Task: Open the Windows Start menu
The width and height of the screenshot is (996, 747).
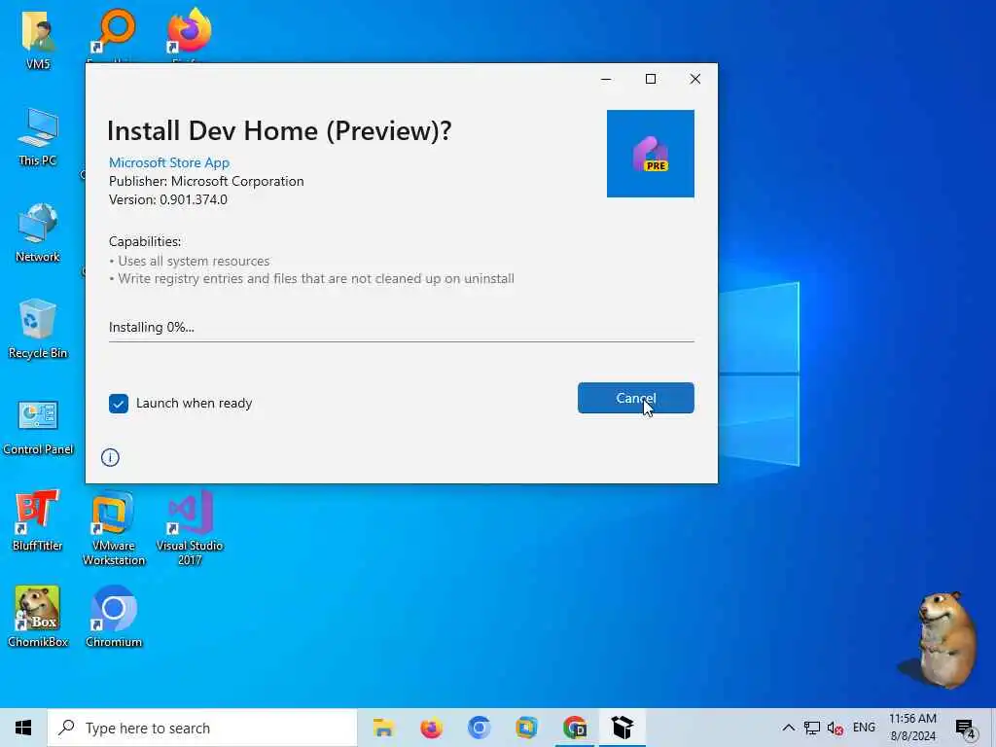Action: tap(23, 728)
